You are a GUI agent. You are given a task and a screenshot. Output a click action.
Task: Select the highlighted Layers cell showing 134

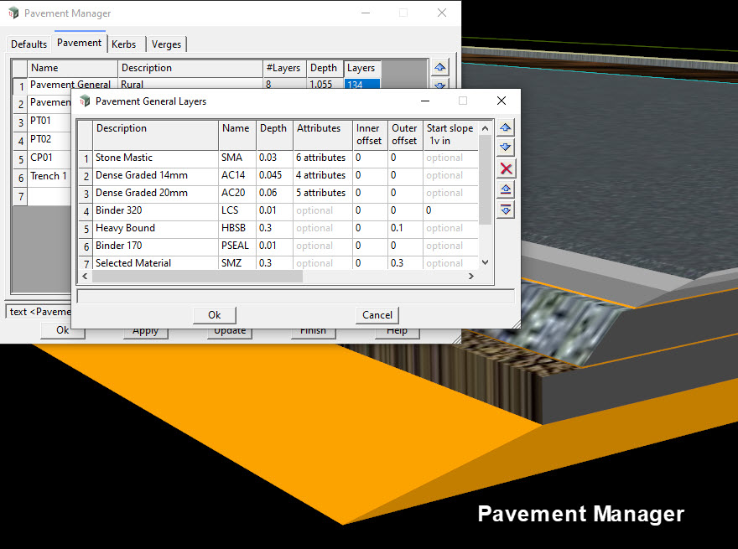pos(361,85)
